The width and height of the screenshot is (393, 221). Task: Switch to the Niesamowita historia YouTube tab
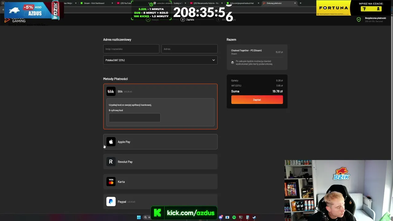pos(206,3)
